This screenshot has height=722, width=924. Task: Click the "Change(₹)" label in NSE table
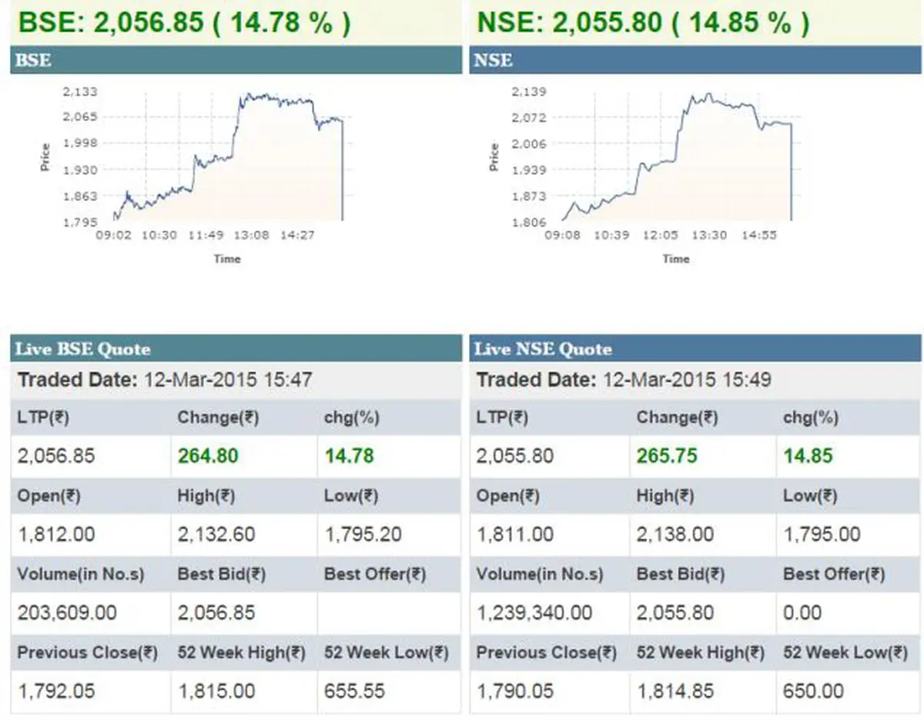click(x=678, y=418)
